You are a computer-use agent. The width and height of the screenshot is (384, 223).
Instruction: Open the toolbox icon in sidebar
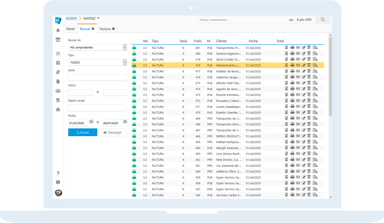[x=58, y=110]
